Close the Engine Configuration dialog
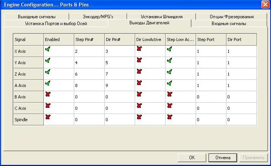The width and height of the screenshot is (271, 166). tap(265, 5)
